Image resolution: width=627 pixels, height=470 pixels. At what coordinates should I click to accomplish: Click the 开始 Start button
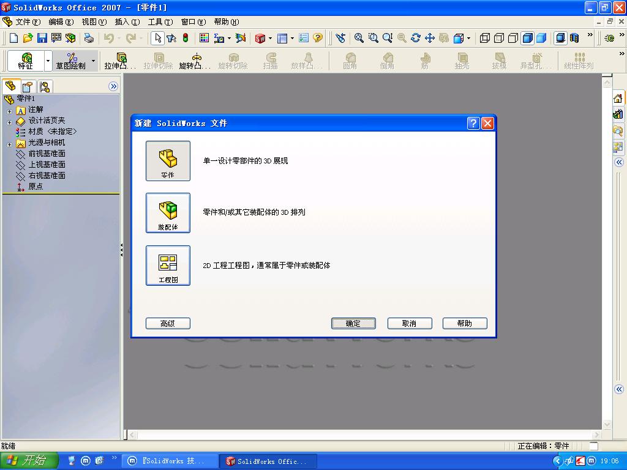click(29, 461)
